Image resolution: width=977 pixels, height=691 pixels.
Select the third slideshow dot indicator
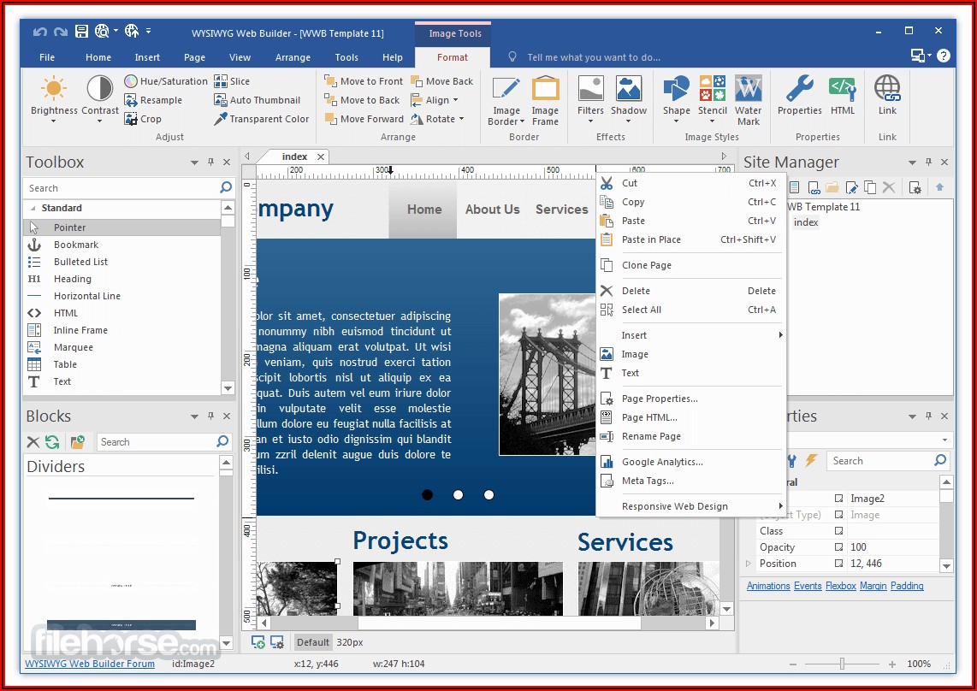[x=488, y=495]
